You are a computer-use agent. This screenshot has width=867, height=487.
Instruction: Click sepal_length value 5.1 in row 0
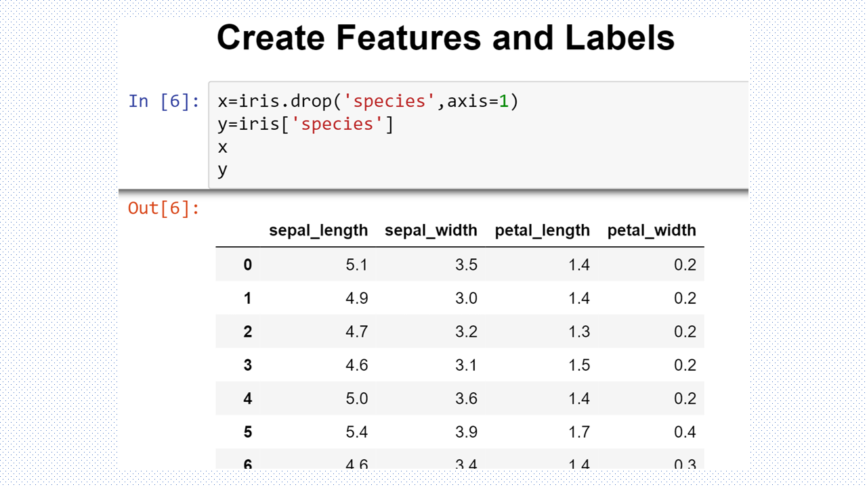point(356,264)
